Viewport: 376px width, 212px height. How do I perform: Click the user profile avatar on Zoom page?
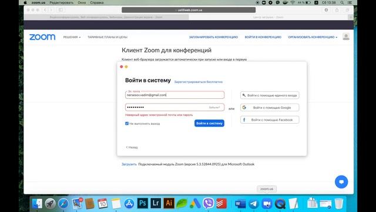point(346,37)
